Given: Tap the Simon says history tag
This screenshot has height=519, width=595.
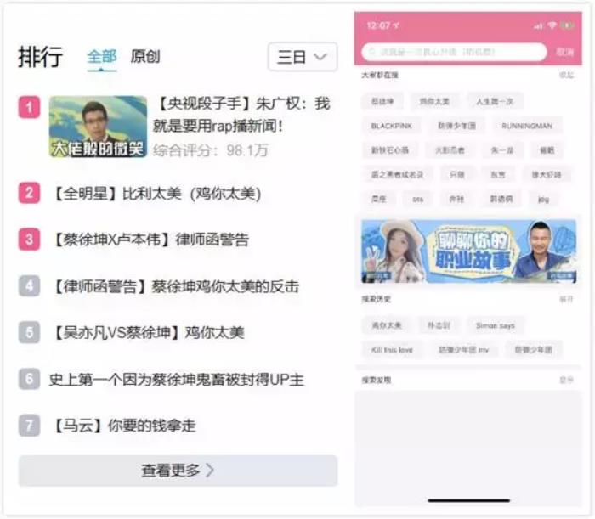Looking at the screenshot, I should tap(495, 325).
